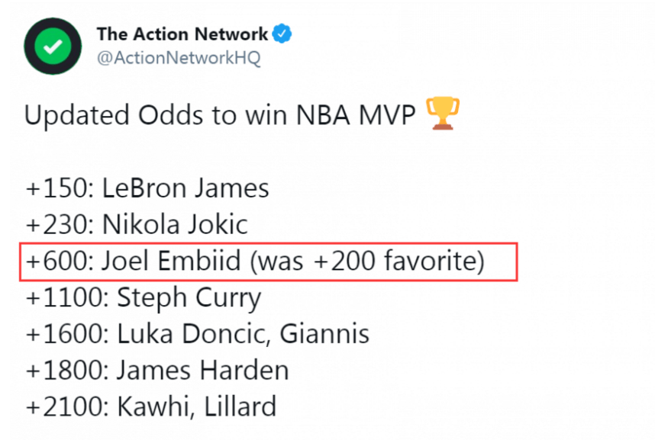
Task: Open The Action Network display name
Action: point(182,34)
